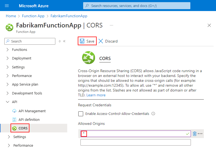The height and width of the screenshot is (148, 216).
Task: Open API definition menu item
Action: click(29, 119)
